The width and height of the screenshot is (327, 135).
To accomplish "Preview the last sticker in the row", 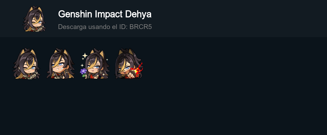I will click(x=129, y=63).
